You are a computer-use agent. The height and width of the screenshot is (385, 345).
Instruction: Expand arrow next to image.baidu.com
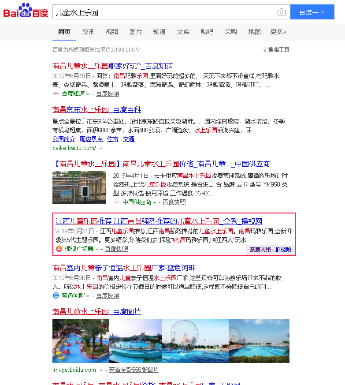[101, 370]
